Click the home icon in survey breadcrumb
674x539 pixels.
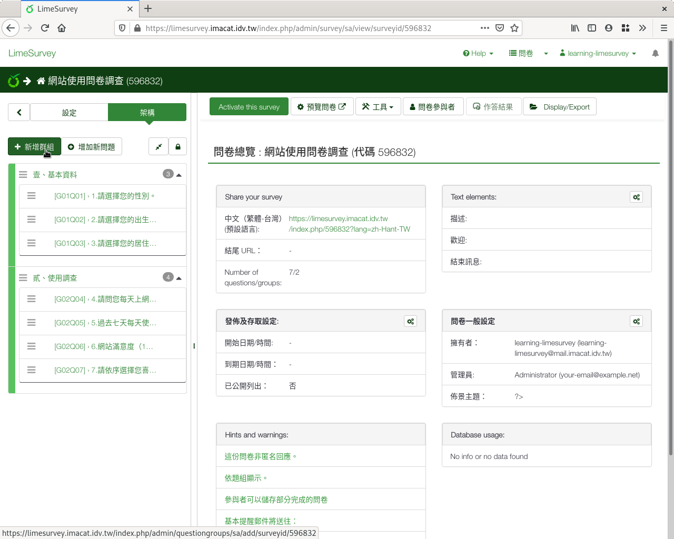point(41,81)
